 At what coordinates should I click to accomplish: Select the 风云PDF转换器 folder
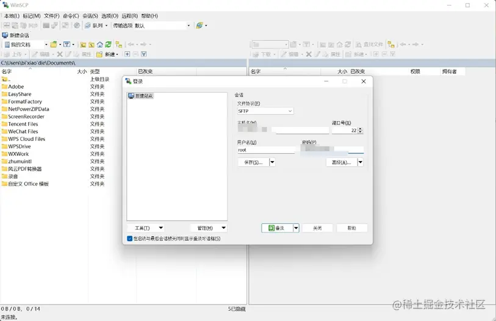point(24,168)
